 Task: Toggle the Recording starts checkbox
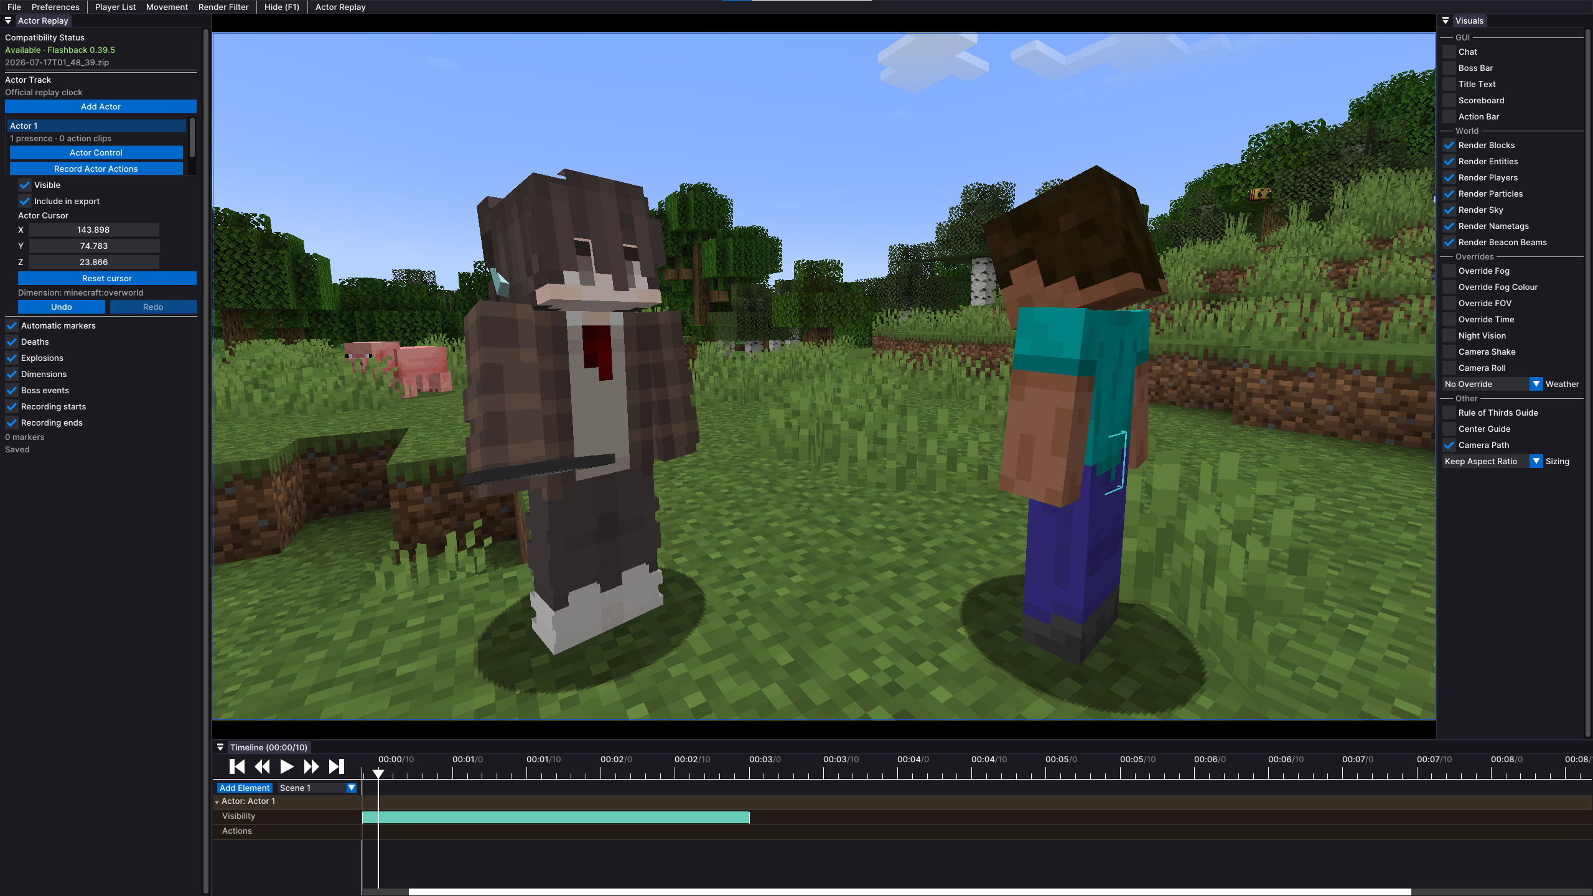12,406
